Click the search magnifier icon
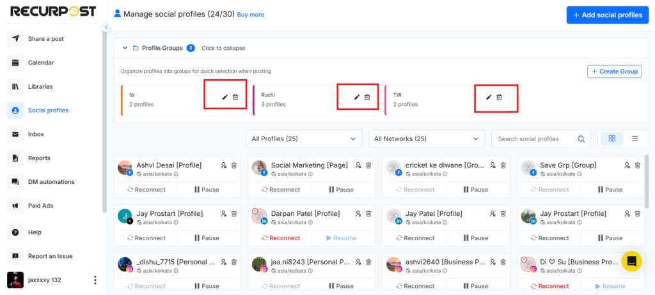This screenshot has height=295, width=655. (x=581, y=139)
